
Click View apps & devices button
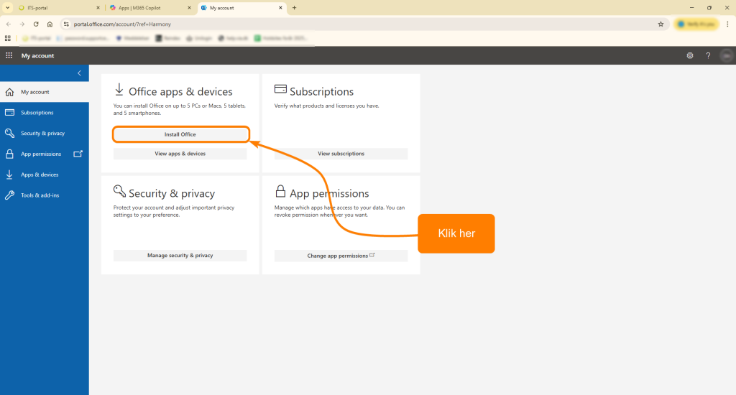click(180, 154)
